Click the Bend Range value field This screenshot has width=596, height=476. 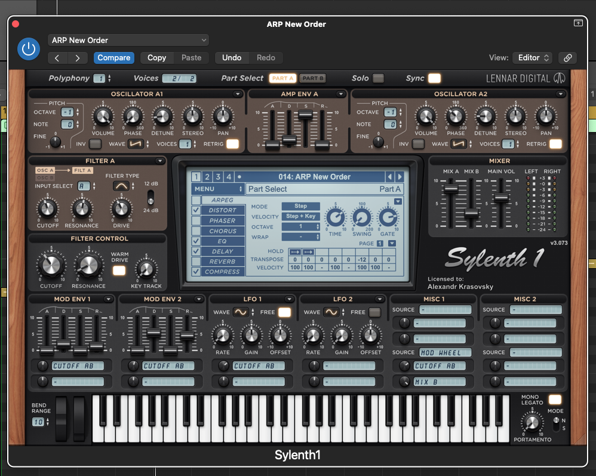pyautogui.click(x=38, y=422)
